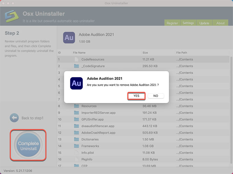The width and height of the screenshot is (233, 174).
Task: Click the 191.24 KB size value
Action: pos(149,113)
